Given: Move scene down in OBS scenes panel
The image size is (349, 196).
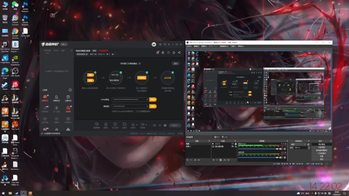Looking at the screenshot, I should [x=199, y=160].
